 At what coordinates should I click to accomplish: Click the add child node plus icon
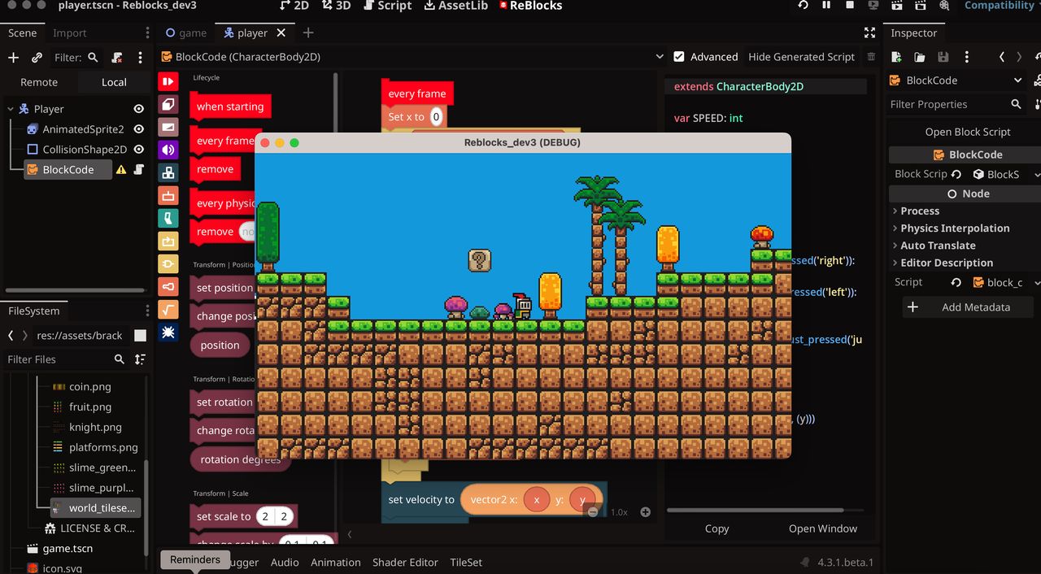13,58
